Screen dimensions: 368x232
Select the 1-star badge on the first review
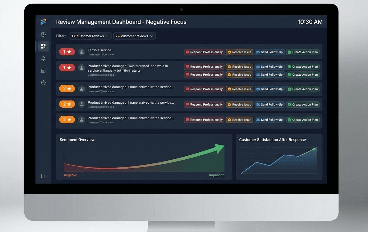[67, 52]
